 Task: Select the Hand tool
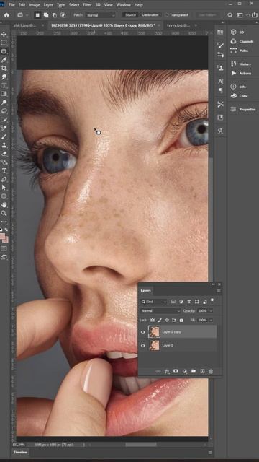4,205
